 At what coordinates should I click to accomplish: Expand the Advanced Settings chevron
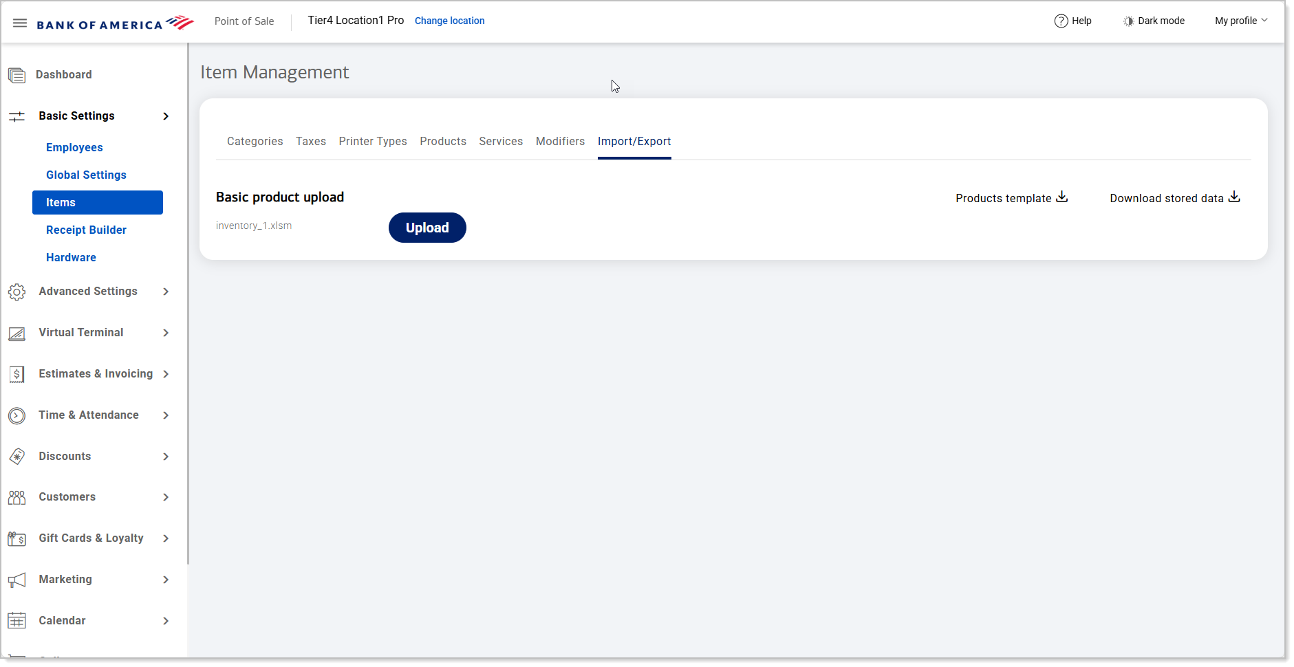[166, 292]
